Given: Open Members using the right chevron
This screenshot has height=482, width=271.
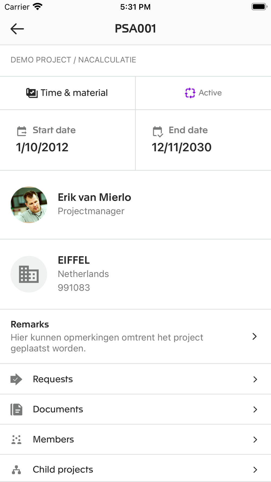Looking at the screenshot, I should (255, 439).
